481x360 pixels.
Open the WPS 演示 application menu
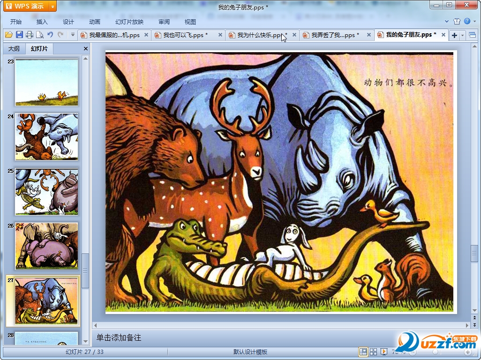pyautogui.click(x=26, y=6)
